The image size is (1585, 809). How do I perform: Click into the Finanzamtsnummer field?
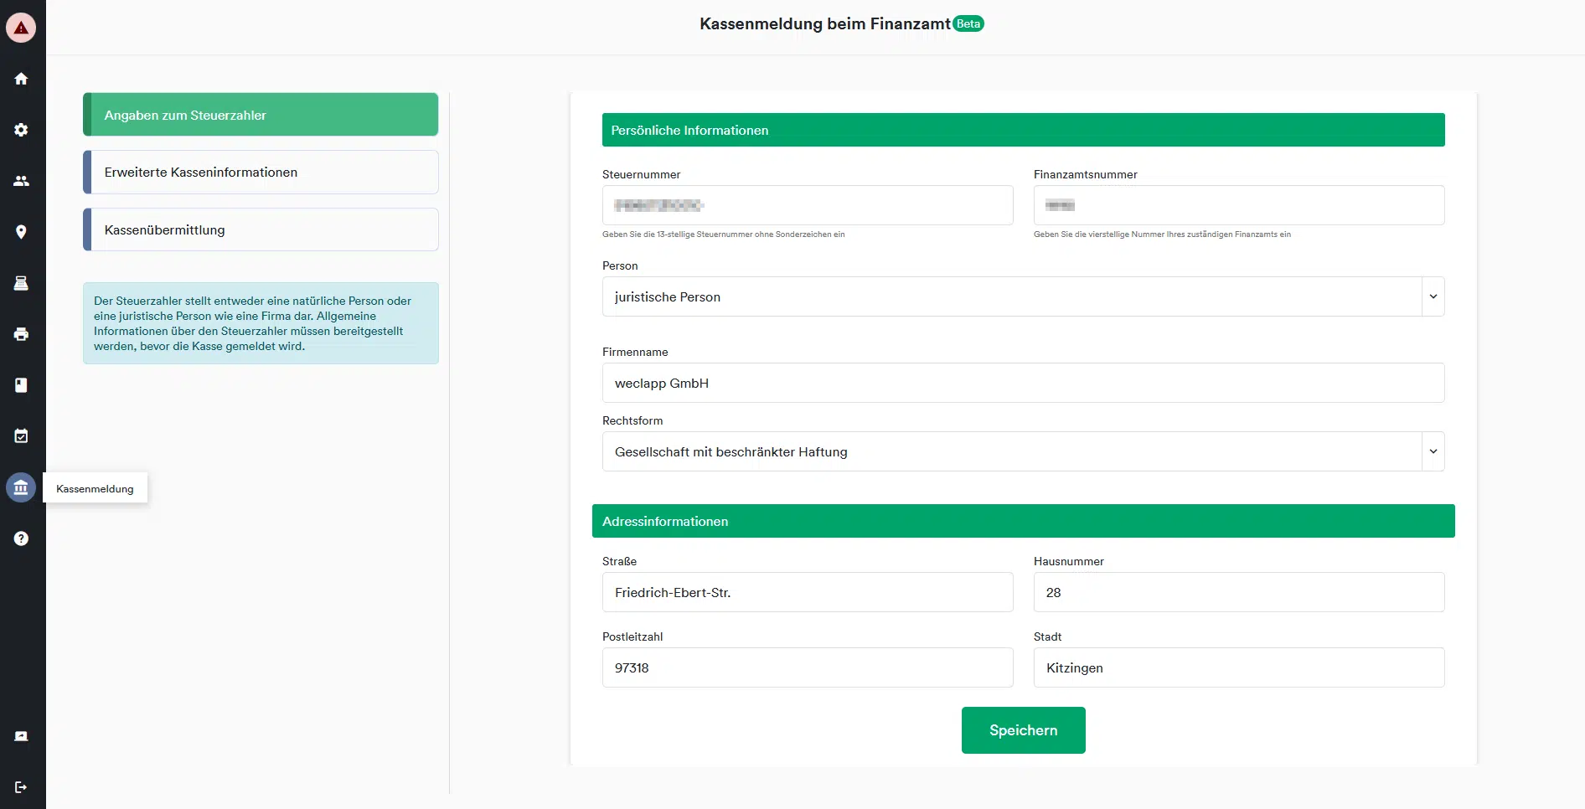pos(1239,205)
